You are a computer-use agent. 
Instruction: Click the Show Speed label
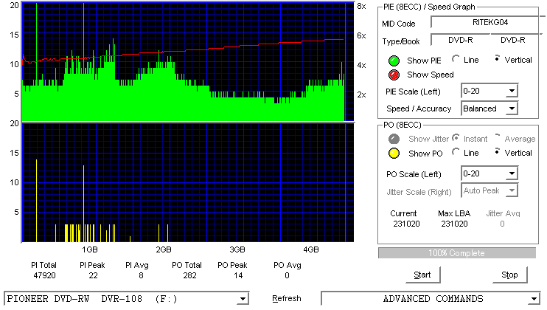point(431,75)
